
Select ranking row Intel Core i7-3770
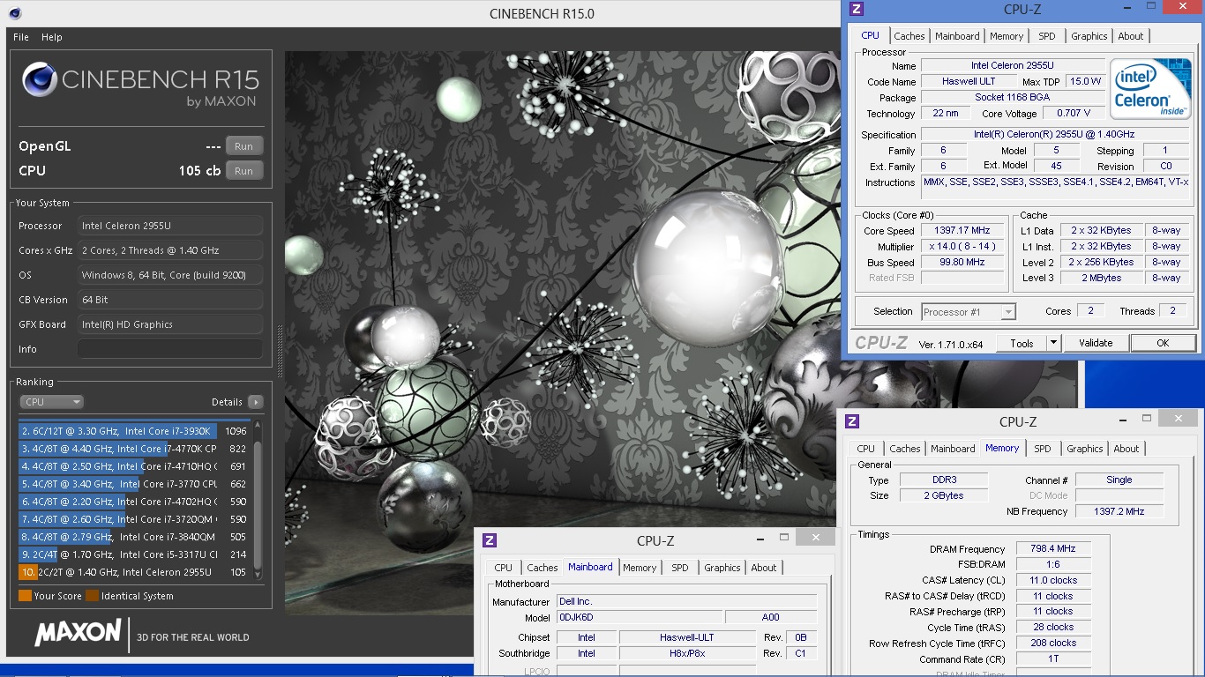(135, 484)
